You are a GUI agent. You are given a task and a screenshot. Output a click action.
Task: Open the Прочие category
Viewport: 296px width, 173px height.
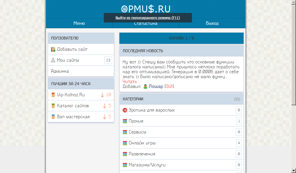tap(136, 121)
